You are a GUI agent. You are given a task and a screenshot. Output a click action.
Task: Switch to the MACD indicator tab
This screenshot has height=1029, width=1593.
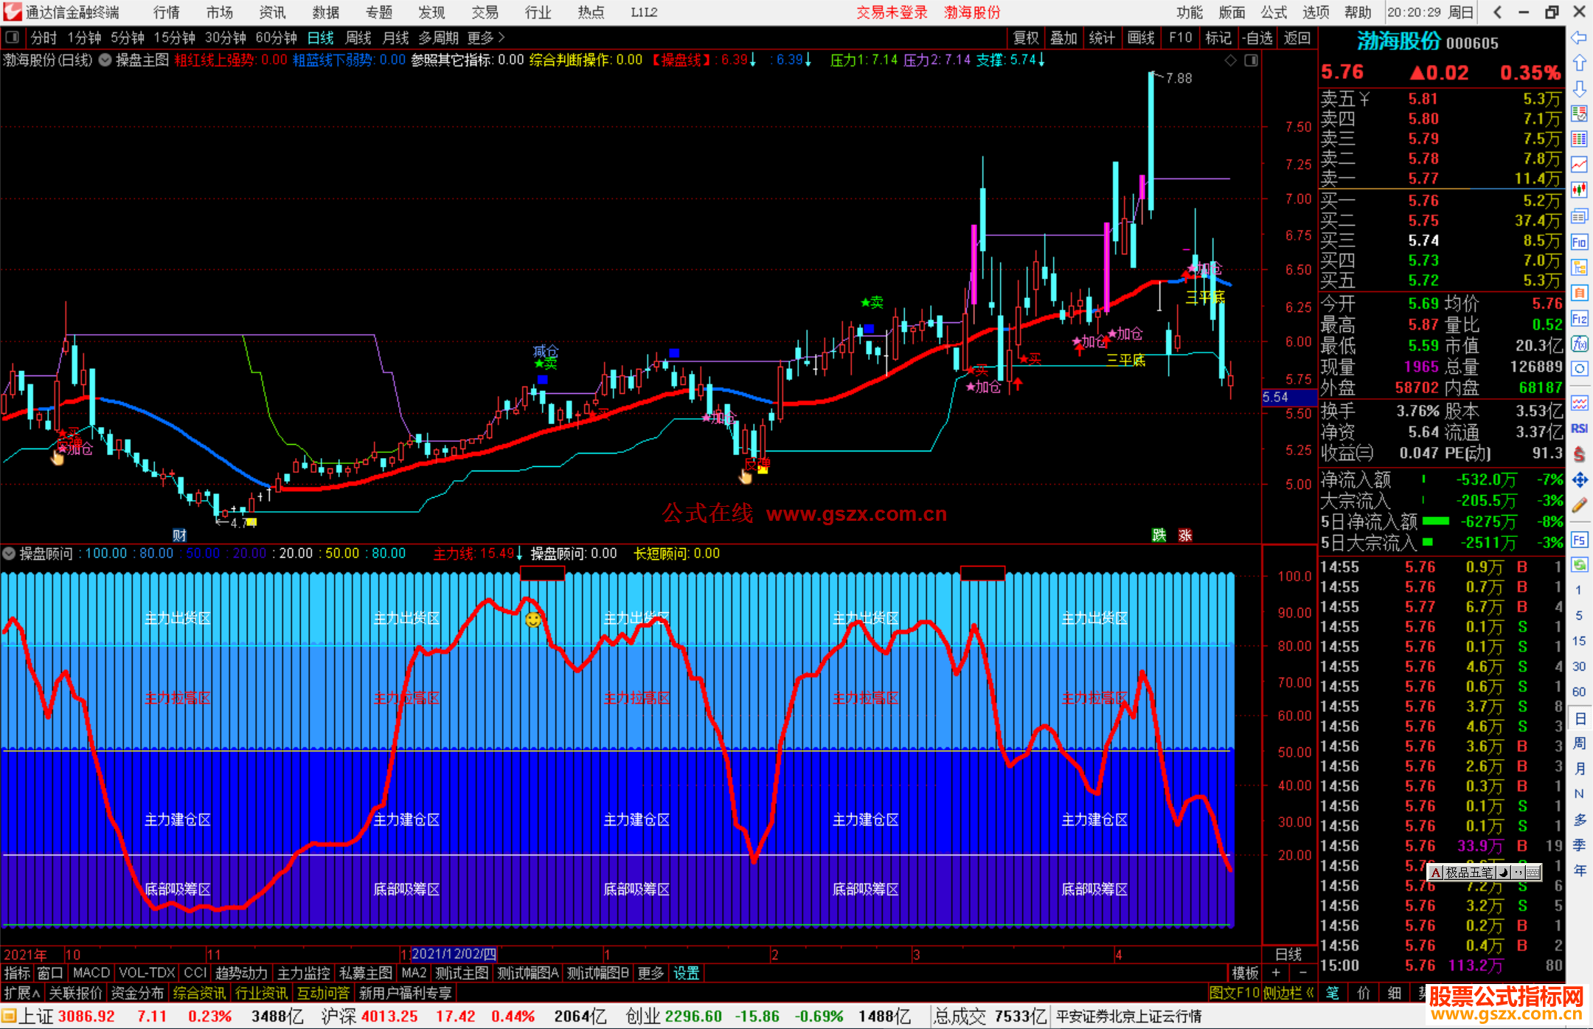click(91, 973)
